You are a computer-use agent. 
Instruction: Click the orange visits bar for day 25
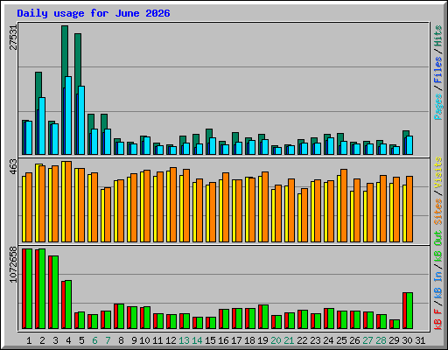pyautogui.click(x=344, y=206)
